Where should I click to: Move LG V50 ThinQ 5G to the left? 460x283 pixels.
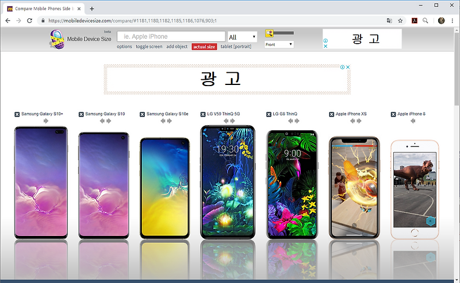pyautogui.click(x=225, y=121)
